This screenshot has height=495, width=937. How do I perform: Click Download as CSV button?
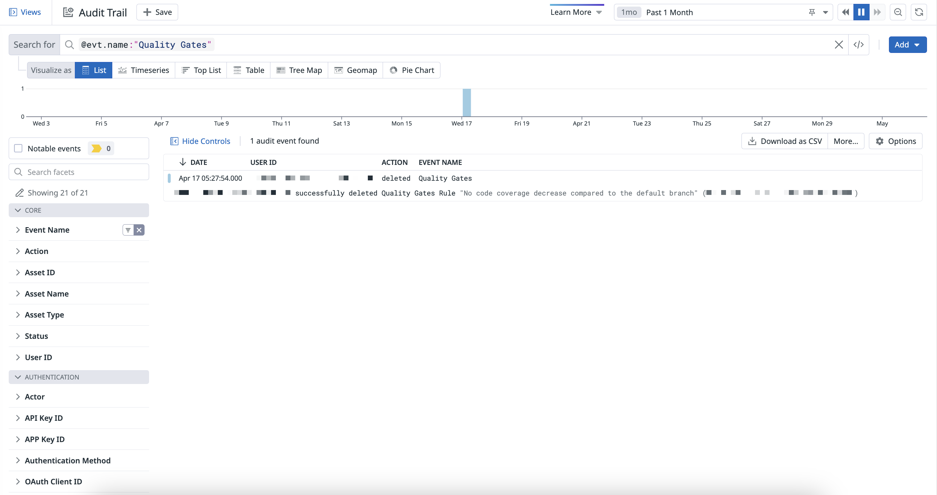point(785,141)
